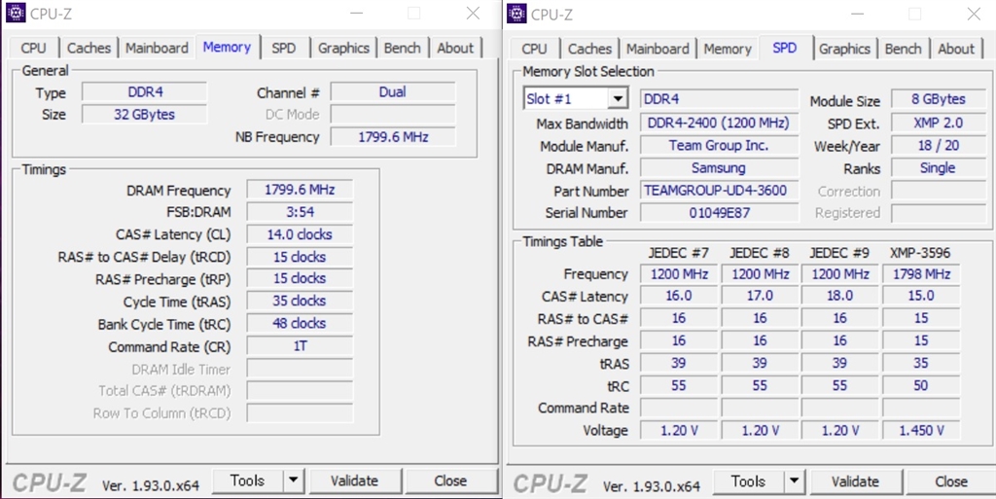Click FSB:DRAM value 3:54
The image size is (996, 499).
click(300, 212)
